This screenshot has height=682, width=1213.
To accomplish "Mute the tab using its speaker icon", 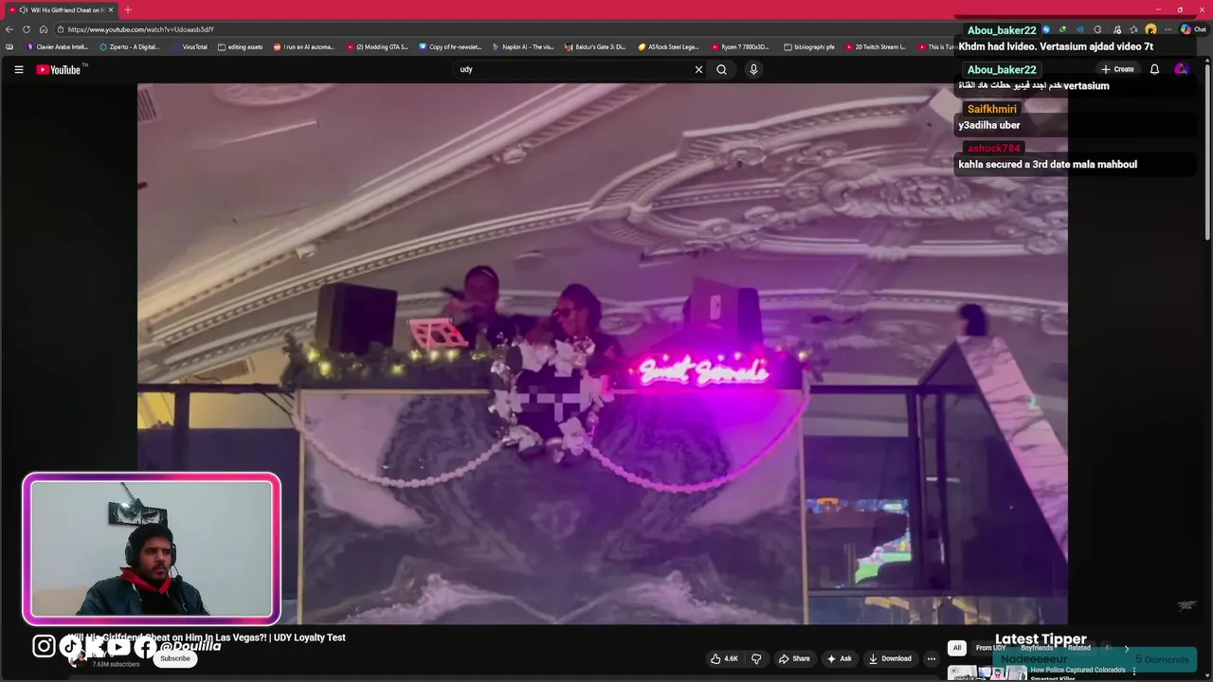I will (23, 9).
